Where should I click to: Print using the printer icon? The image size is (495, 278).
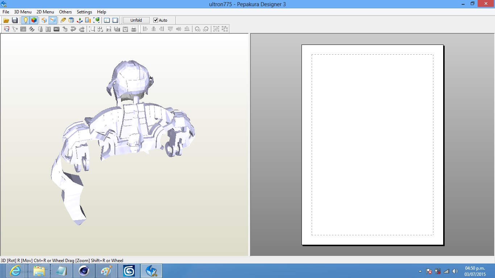click(134, 29)
